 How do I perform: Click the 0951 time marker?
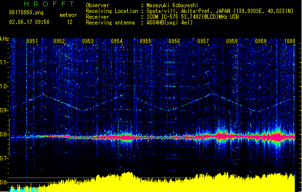(x=32, y=42)
